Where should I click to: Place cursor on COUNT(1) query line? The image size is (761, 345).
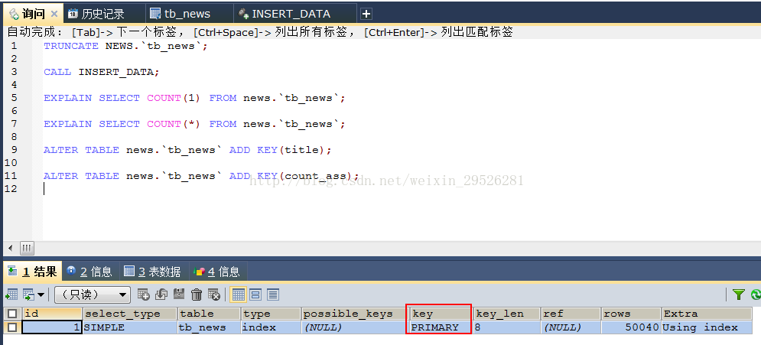coord(194,98)
